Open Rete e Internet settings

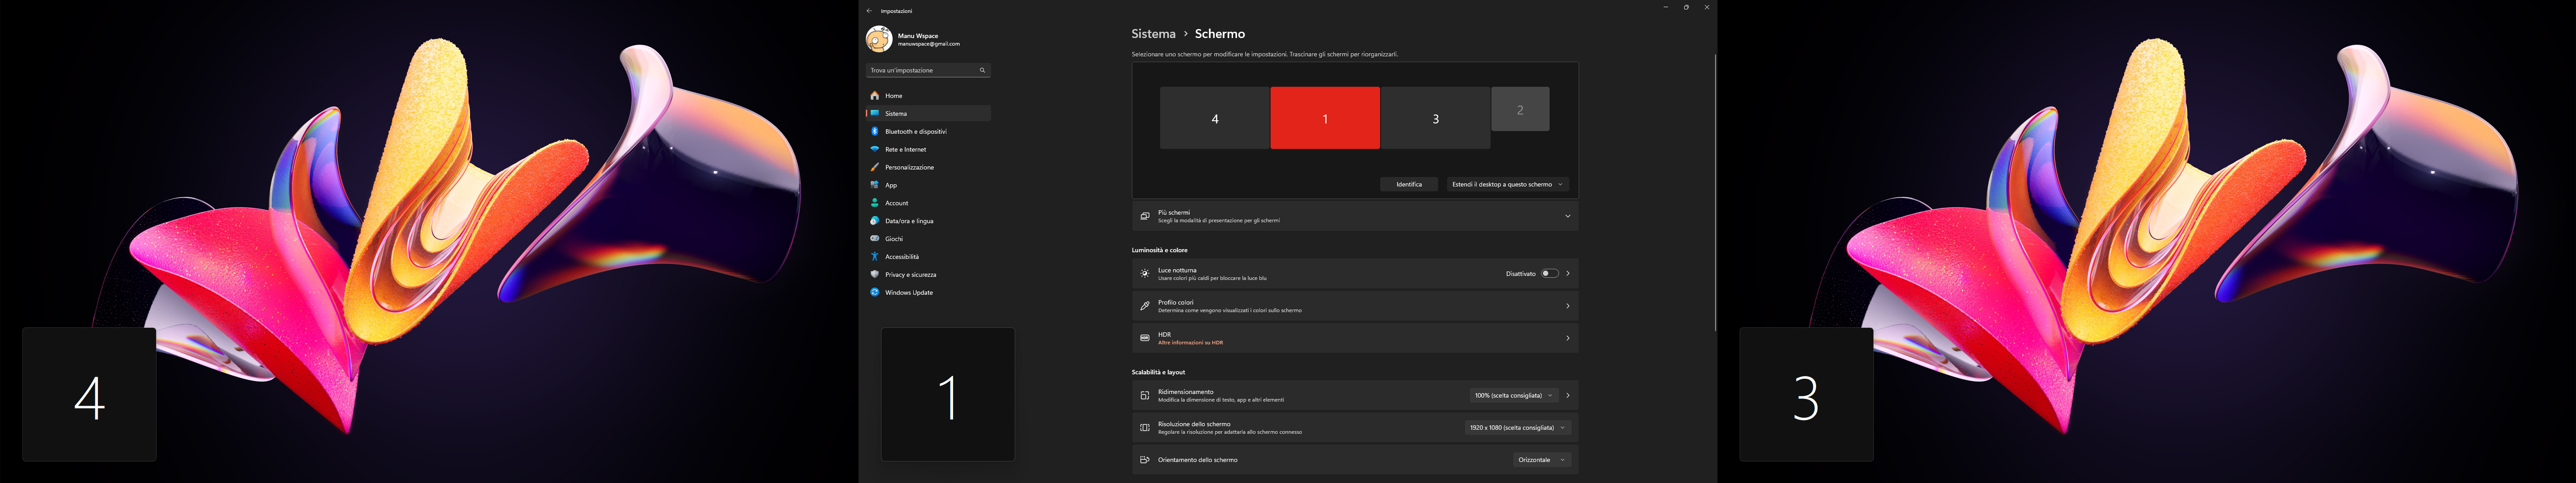click(x=928, y=150)
